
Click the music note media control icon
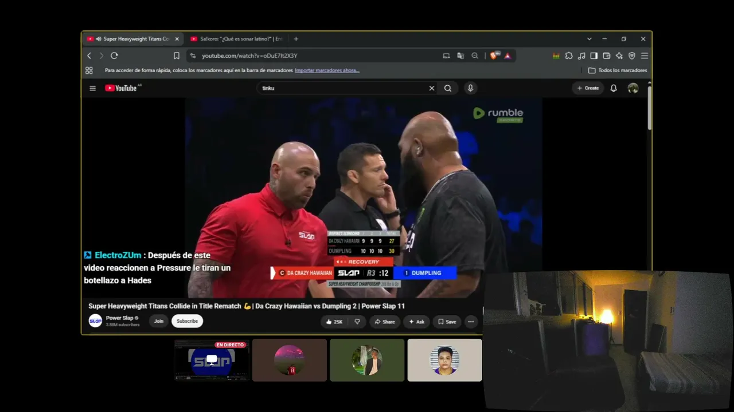[x=581, y=56]
